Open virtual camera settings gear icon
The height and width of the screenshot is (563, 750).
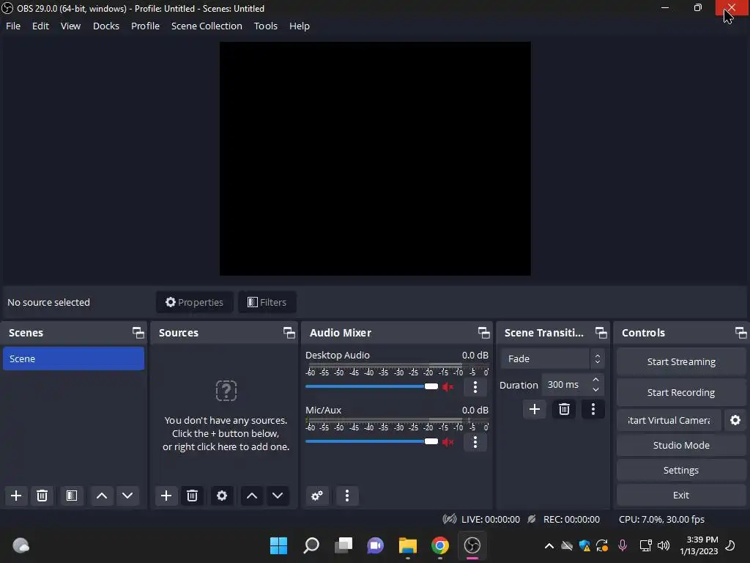click(735, 420)
